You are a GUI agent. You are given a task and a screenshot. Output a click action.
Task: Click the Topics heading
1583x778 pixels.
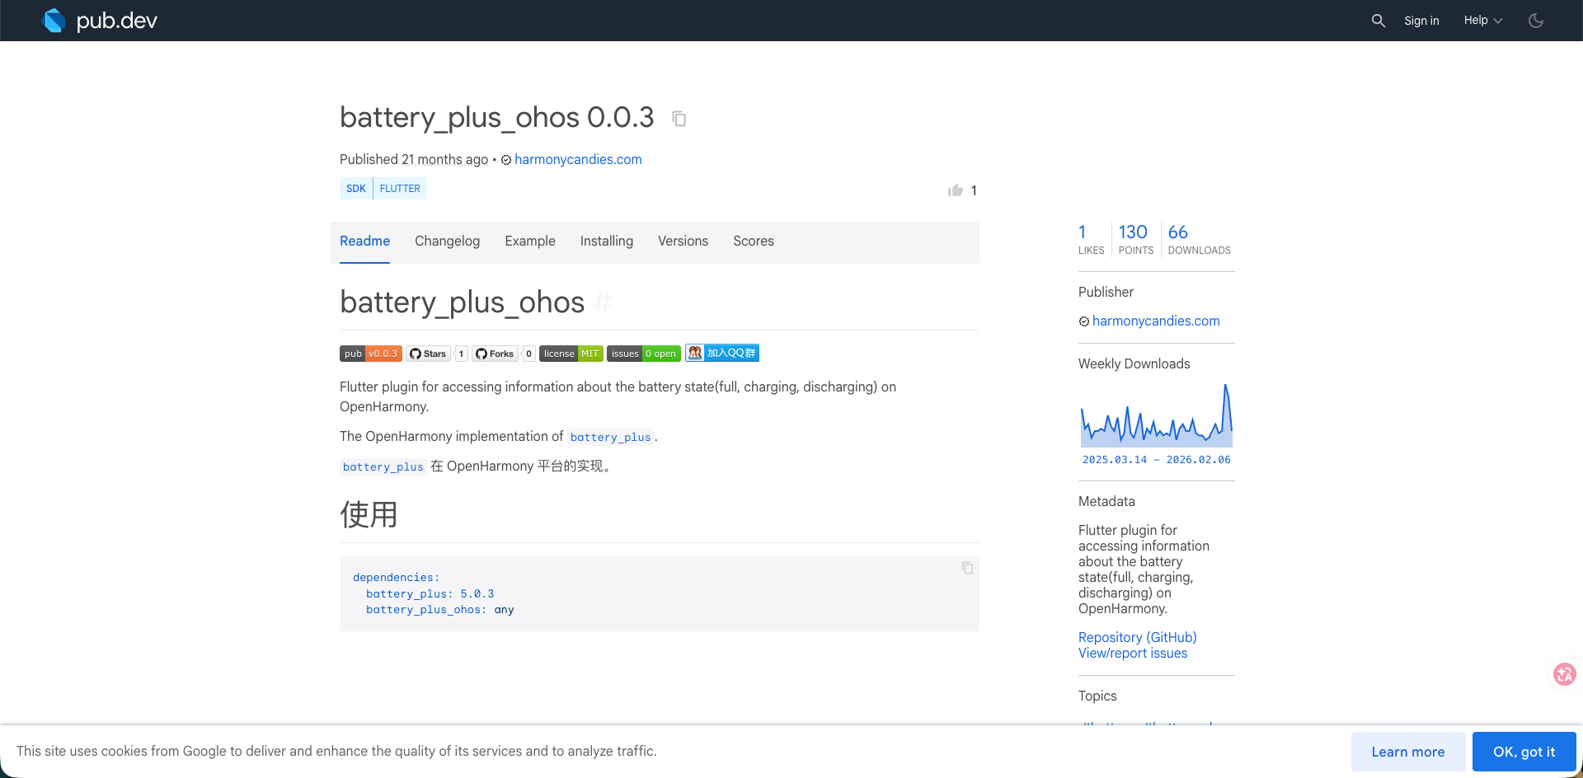pyautogui.click(x=1097, y=696)
